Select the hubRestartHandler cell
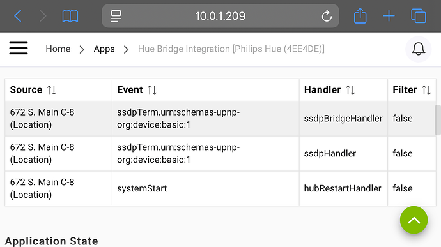The width and height of the screenshot is (441, 247). tap(343, 188)
